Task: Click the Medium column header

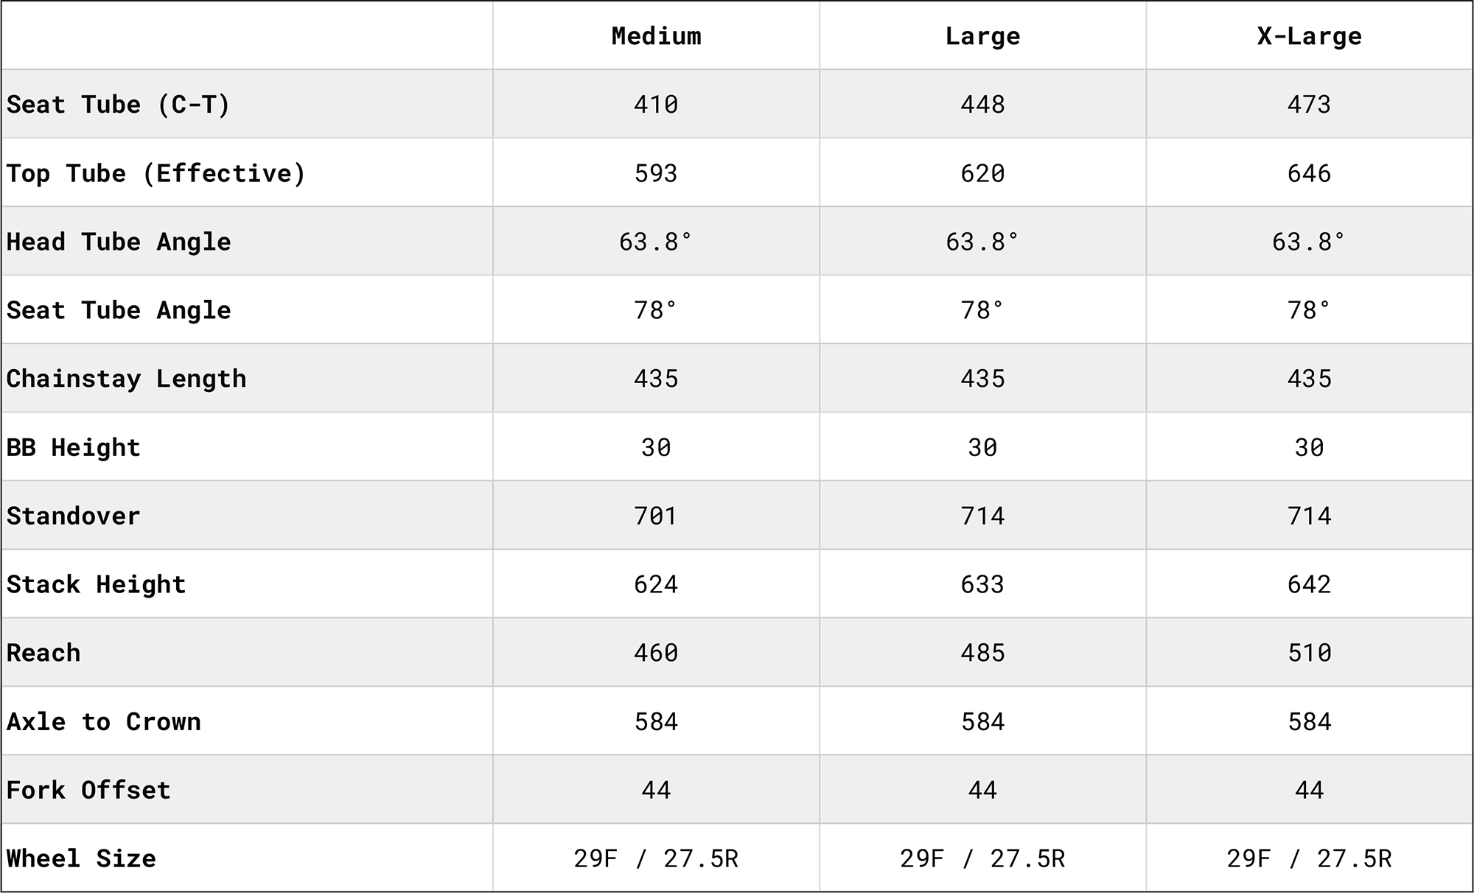Action: [x=656, y=36]
